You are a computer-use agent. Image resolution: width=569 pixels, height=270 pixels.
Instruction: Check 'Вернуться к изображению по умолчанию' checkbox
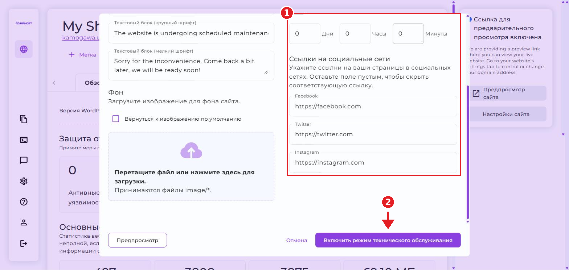tap(116, 119)
